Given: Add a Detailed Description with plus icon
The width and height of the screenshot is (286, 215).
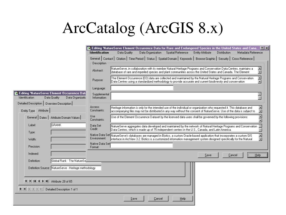Looking at the screenshot, I should (20, 189).
